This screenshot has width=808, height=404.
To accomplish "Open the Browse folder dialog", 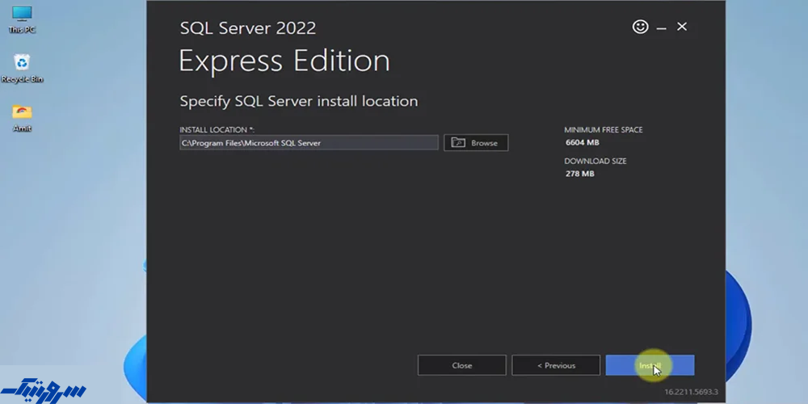I will 476,143.
